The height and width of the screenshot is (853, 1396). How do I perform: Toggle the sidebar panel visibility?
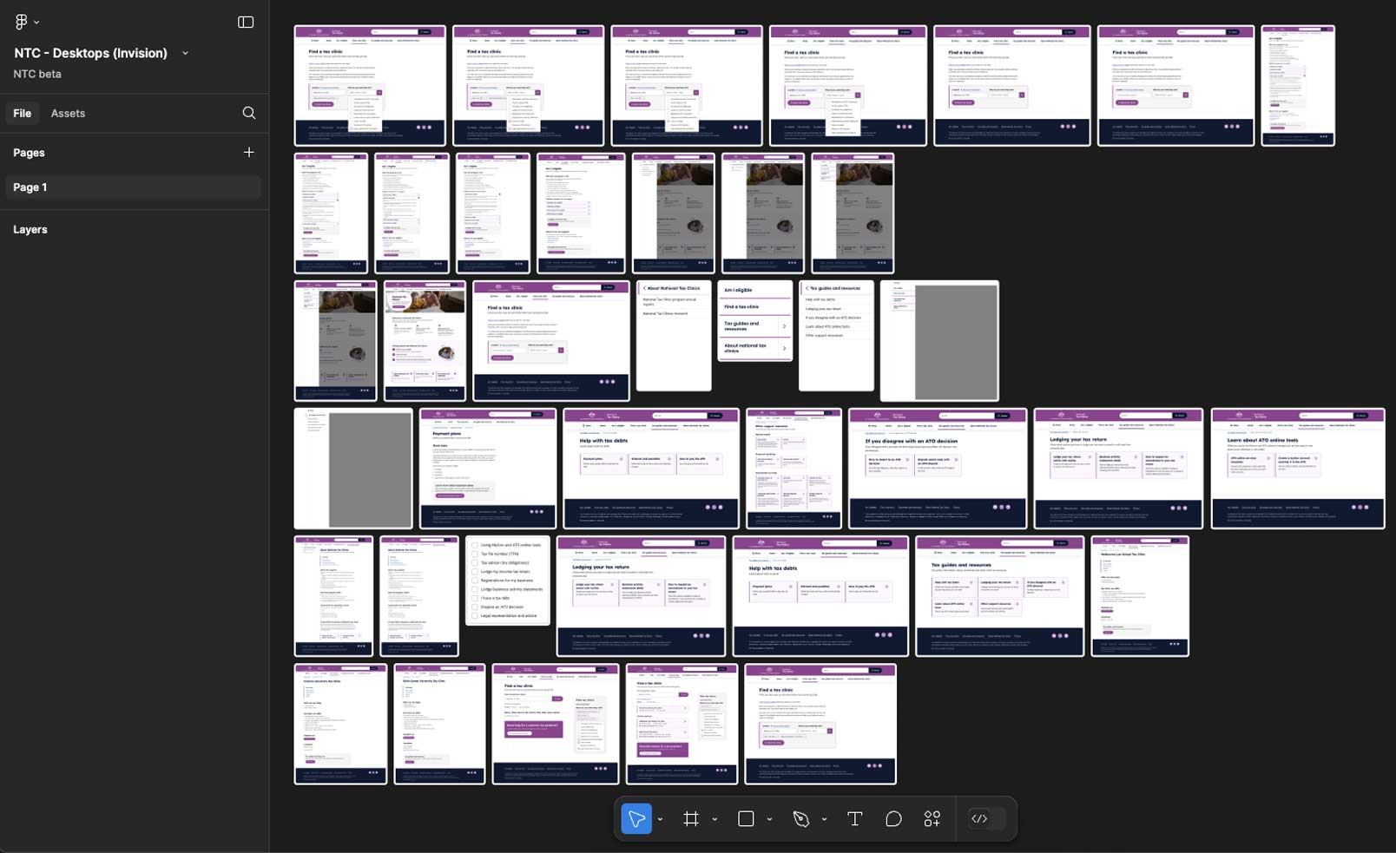(246, 22)
